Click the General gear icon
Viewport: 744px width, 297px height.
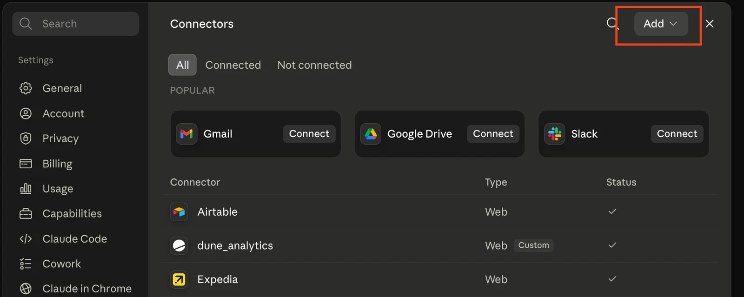[26, 88]
